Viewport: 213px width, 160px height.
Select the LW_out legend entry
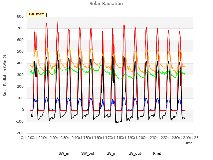coord(131,154)
